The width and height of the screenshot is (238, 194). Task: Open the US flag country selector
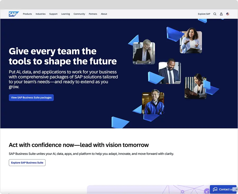[228, 14]
